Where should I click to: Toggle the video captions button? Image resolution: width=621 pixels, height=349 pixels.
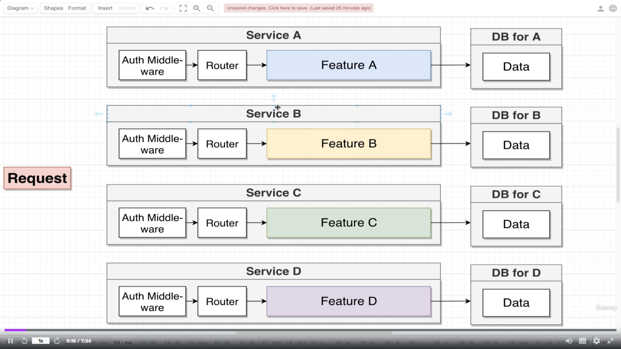(583, 341)
